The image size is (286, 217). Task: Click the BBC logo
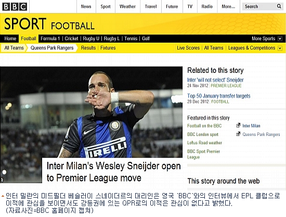(15, 7)
